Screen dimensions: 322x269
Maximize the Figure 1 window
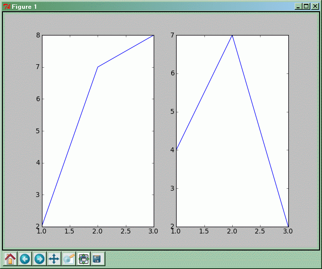(306, 6)
